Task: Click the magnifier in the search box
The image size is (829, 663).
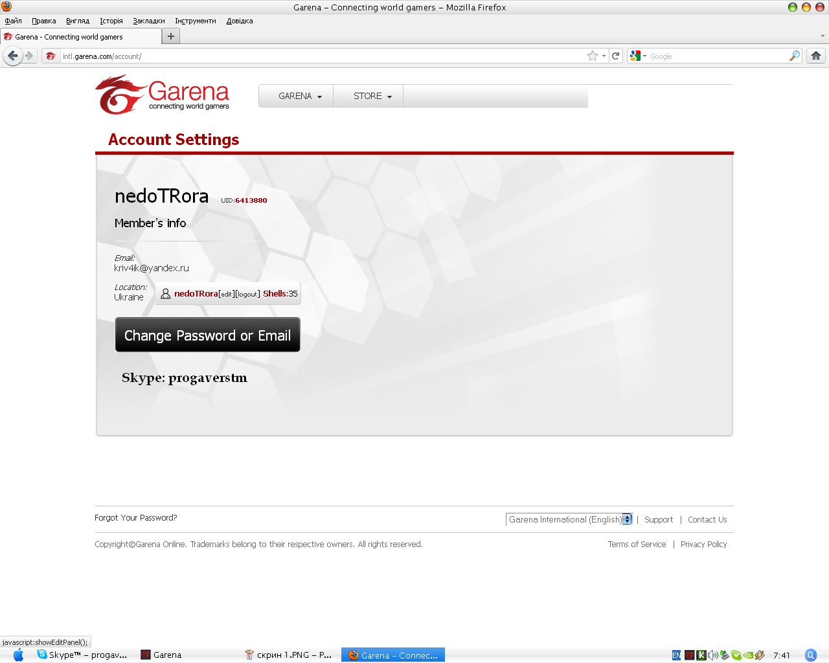Action: click(x=794, y=56)
